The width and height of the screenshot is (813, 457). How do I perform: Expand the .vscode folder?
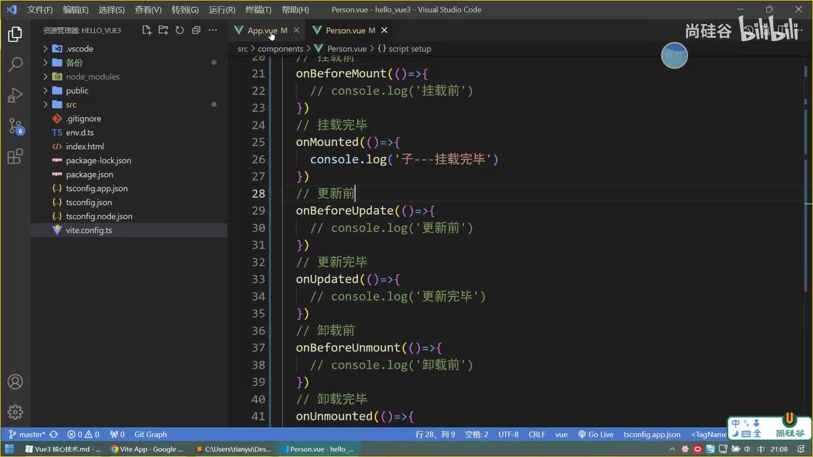[79, 49]
